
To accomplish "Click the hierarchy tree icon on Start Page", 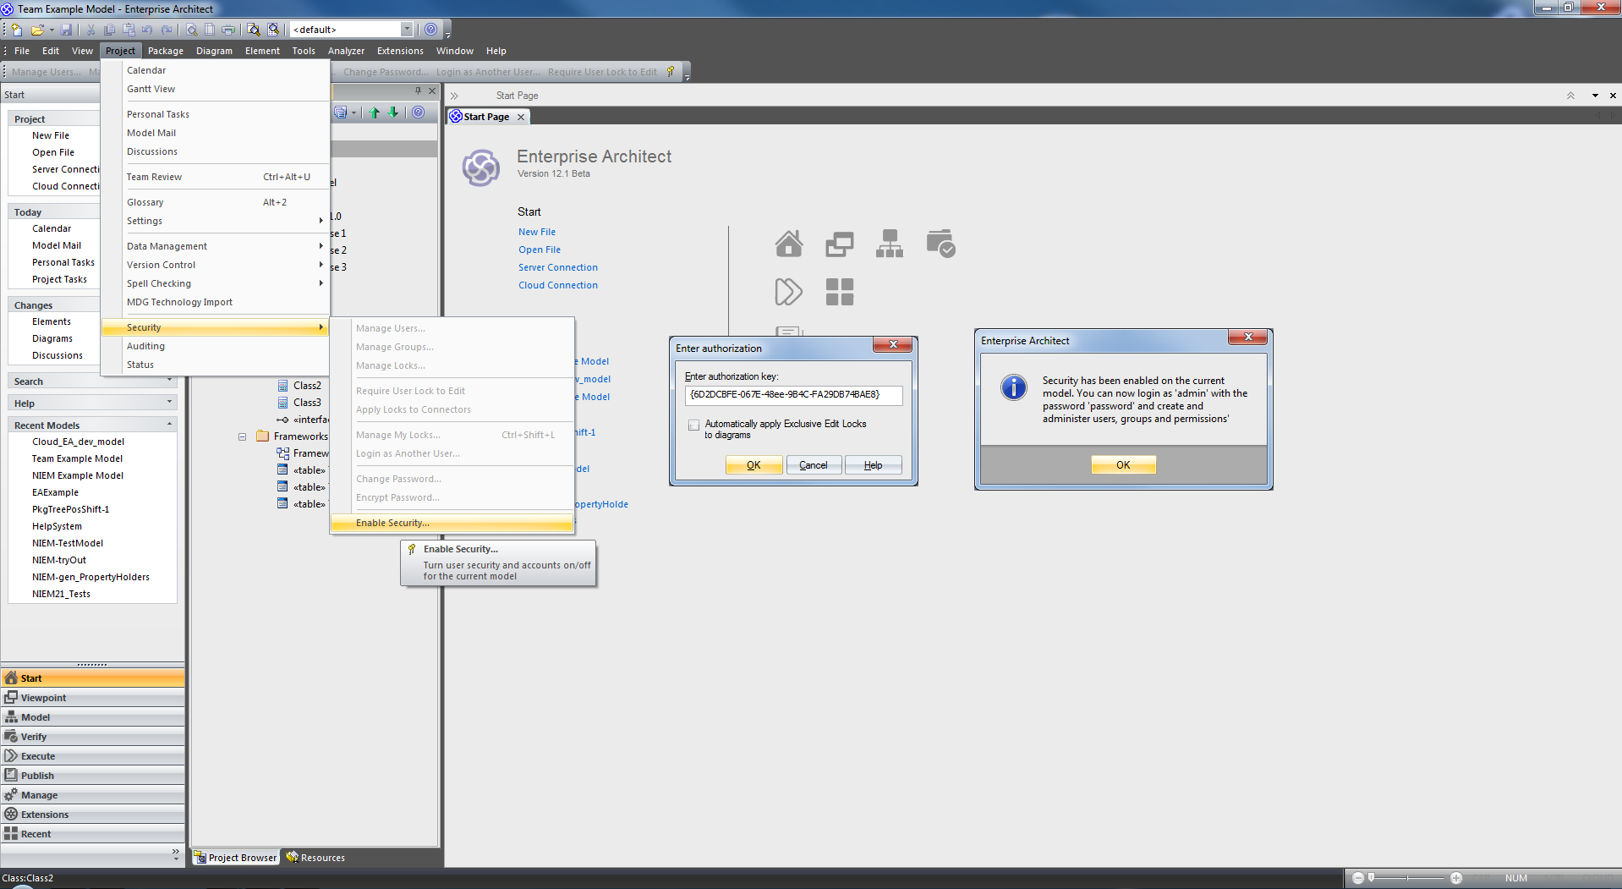I will click(x=890, y=244).
